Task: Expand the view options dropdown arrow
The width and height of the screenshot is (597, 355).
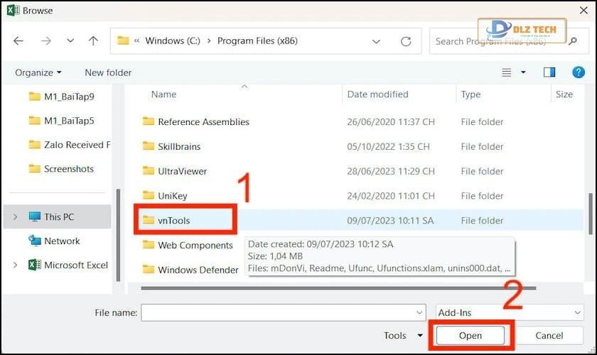Action: pyautogui.click(x=524, y=72)
